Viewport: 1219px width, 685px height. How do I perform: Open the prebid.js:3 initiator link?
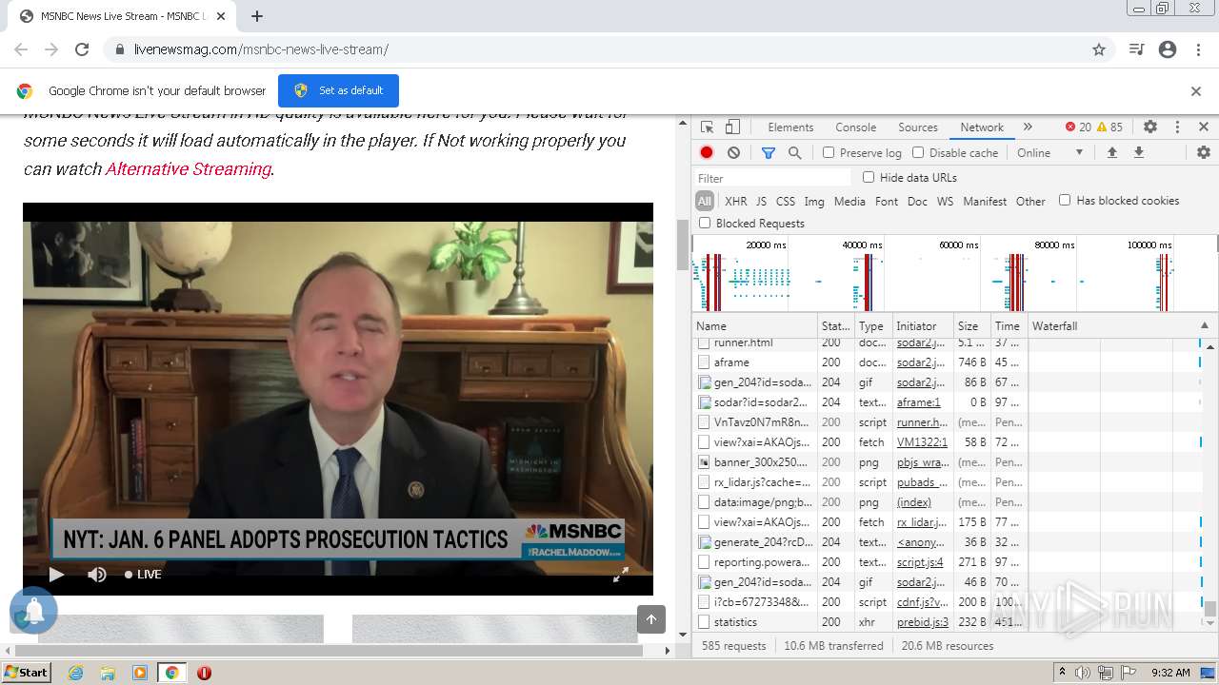coord(923,622)
